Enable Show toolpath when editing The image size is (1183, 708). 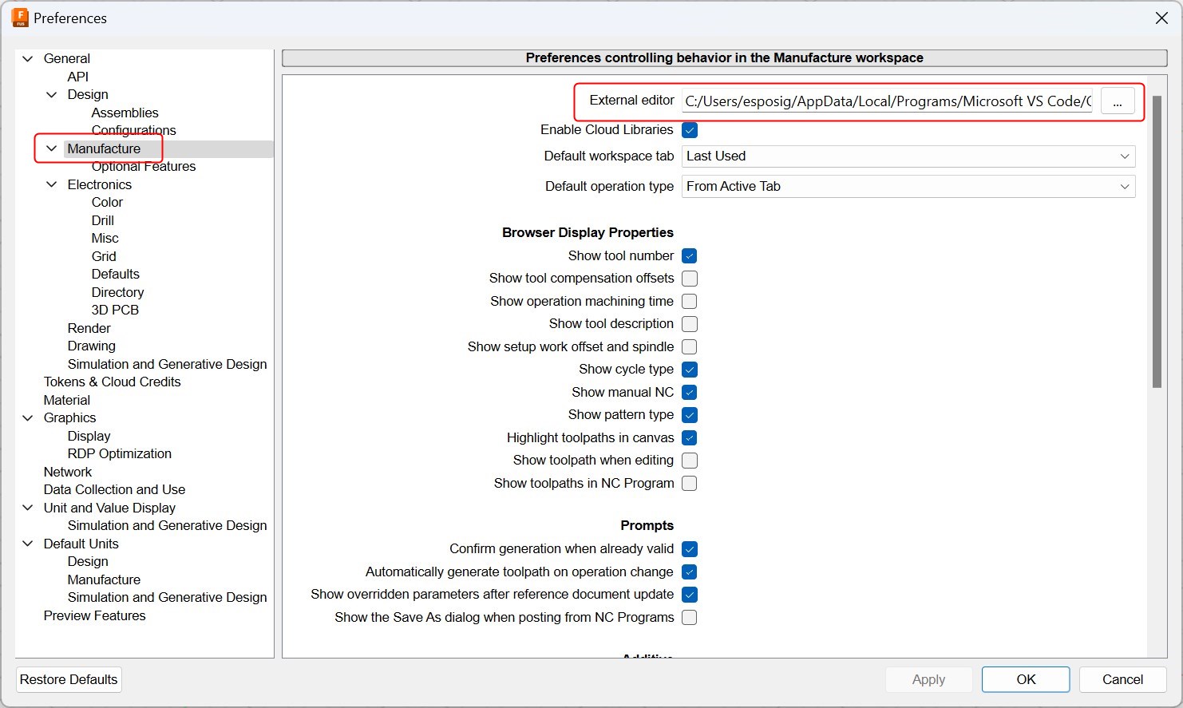690,461
